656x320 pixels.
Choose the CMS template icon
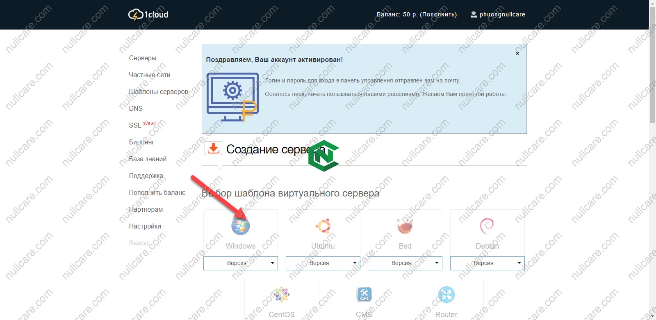click(x=364, y=295)
